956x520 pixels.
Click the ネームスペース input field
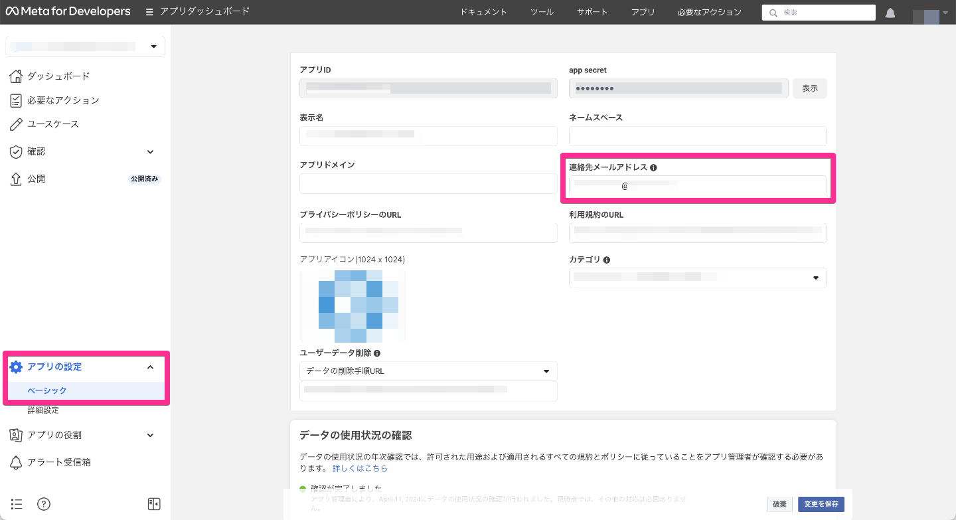click(x=698, y=135)
